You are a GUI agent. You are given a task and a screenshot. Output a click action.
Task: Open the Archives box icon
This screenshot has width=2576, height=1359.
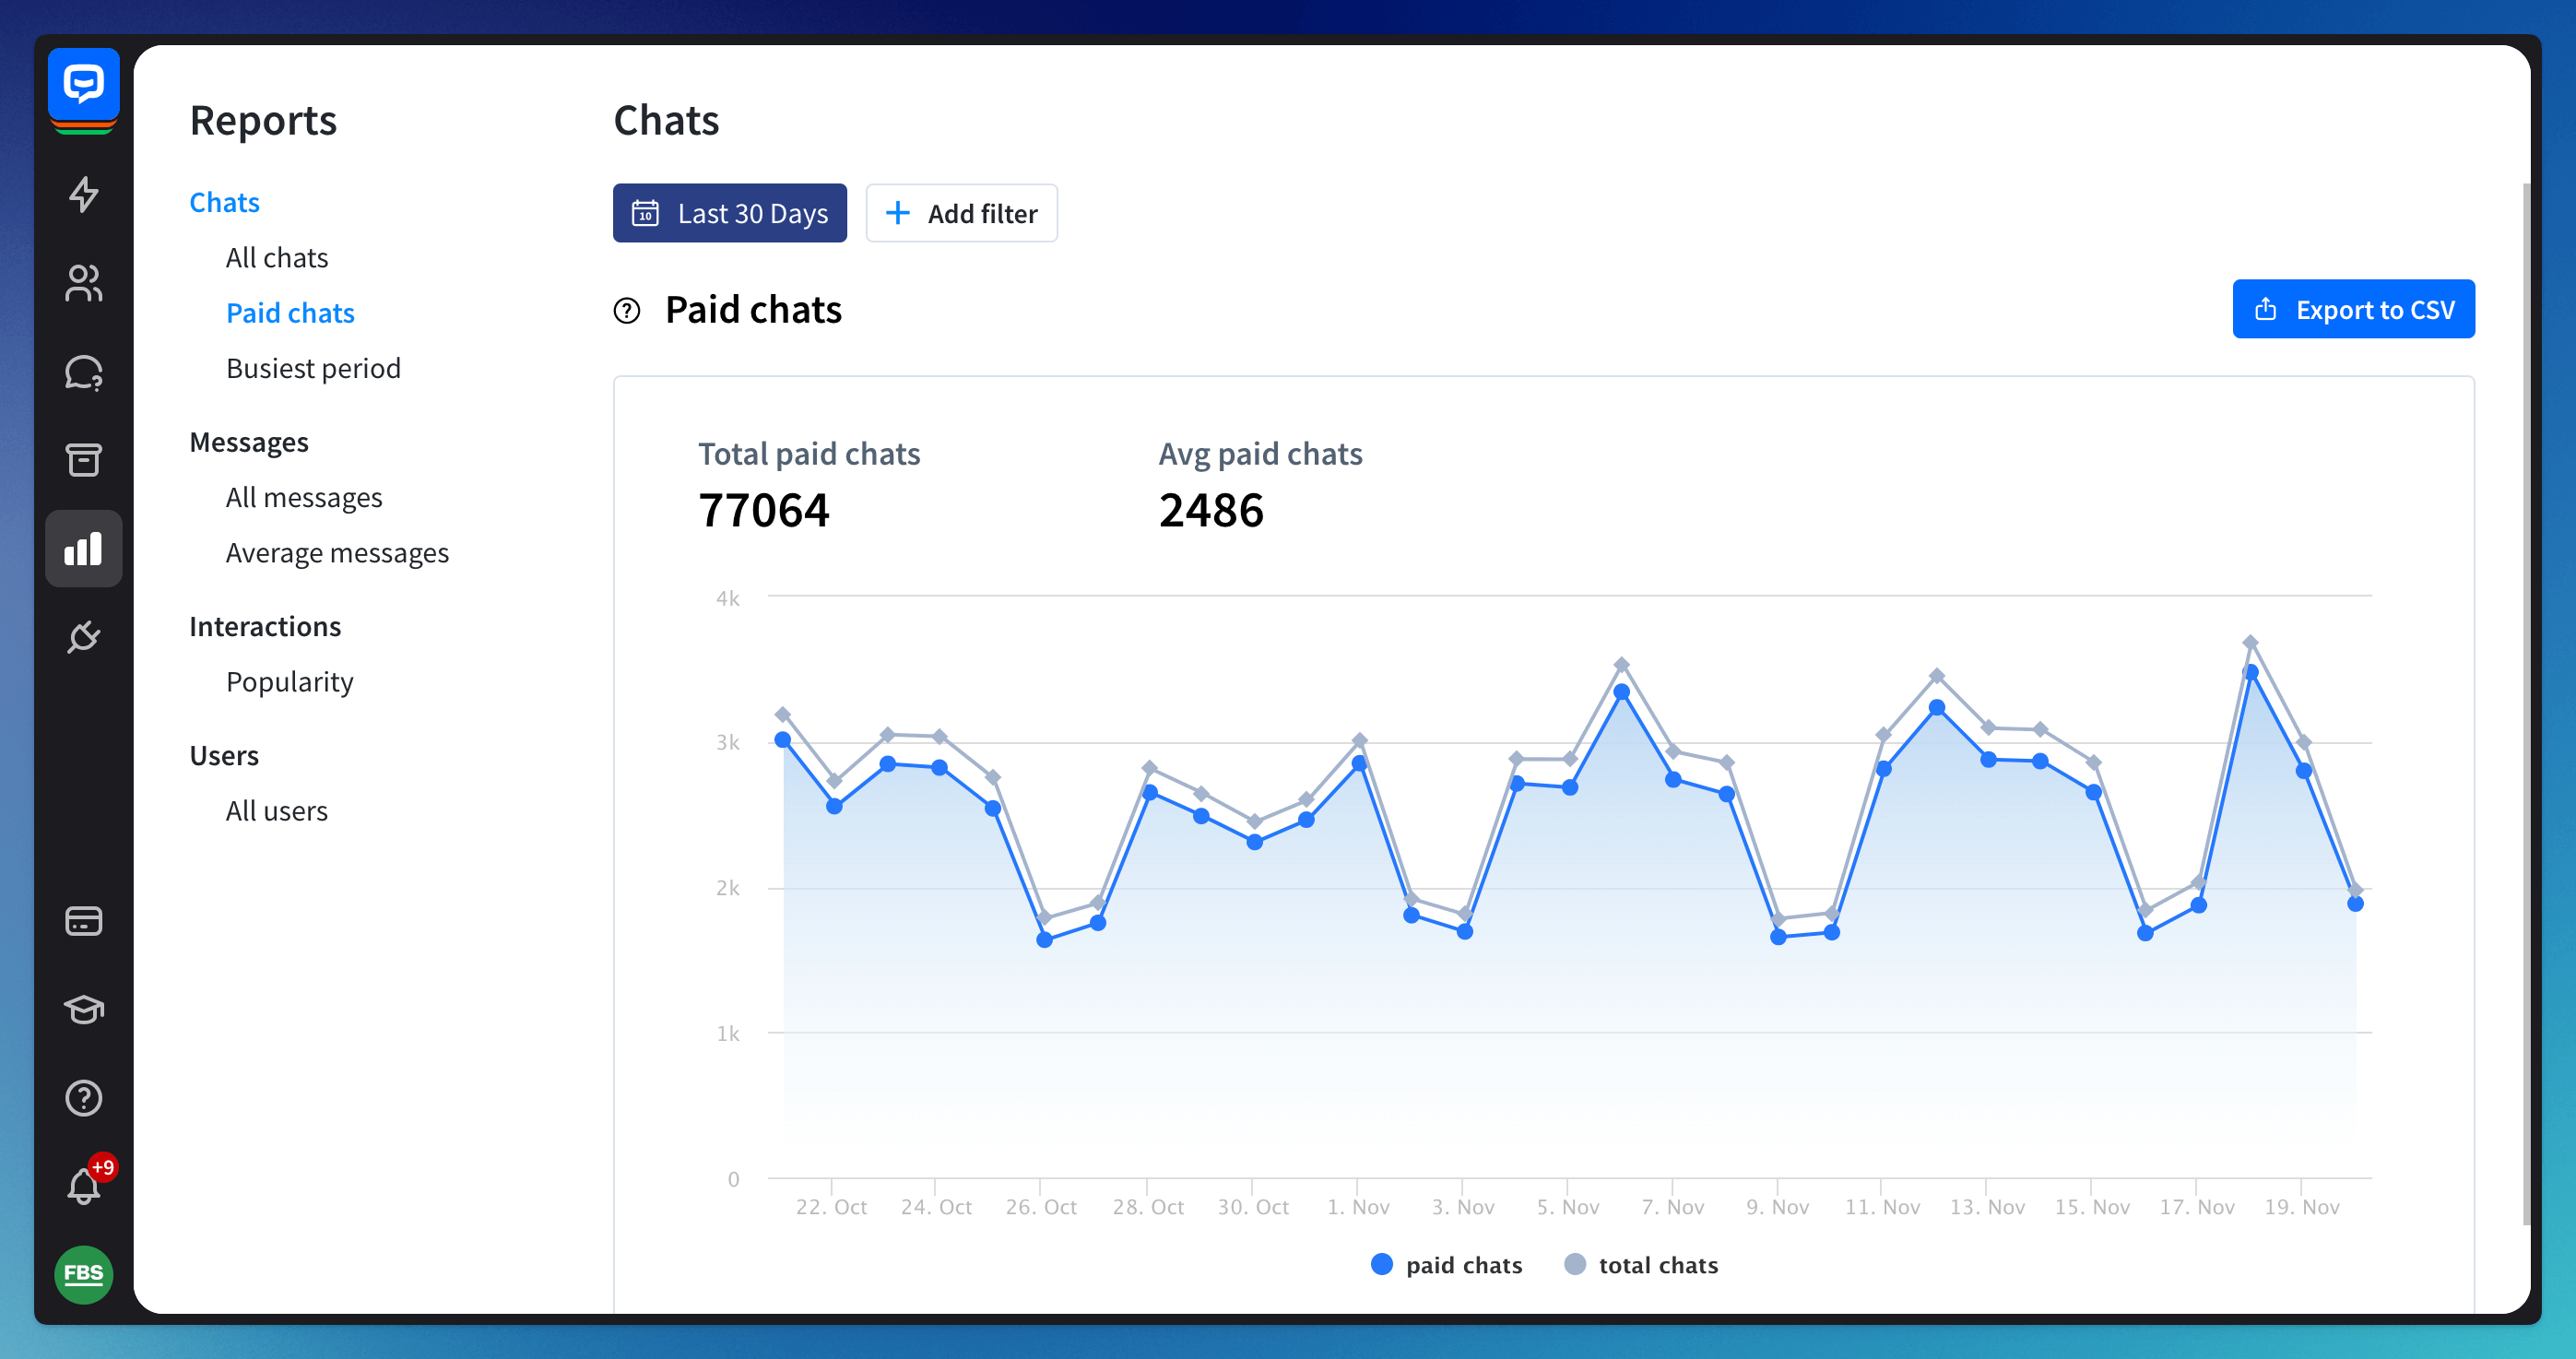[x=83, y=460]
